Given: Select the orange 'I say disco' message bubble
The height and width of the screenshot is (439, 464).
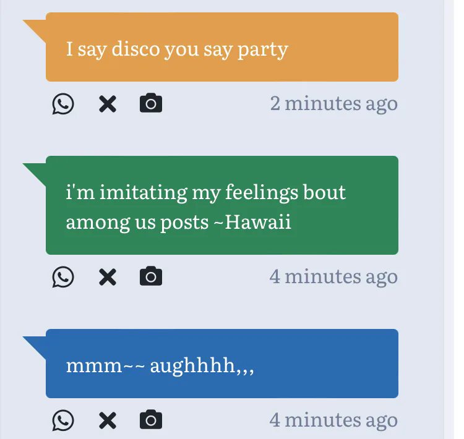Looking at the screenshot, I should click(221, 48).
